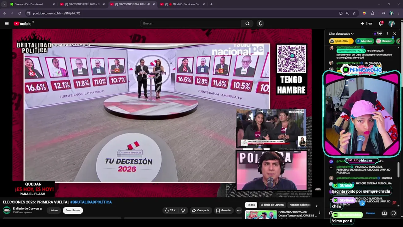This screenshot has height=227, width=403.
Task: Open the chat three-dot options menu
Action: coord(387,34)
